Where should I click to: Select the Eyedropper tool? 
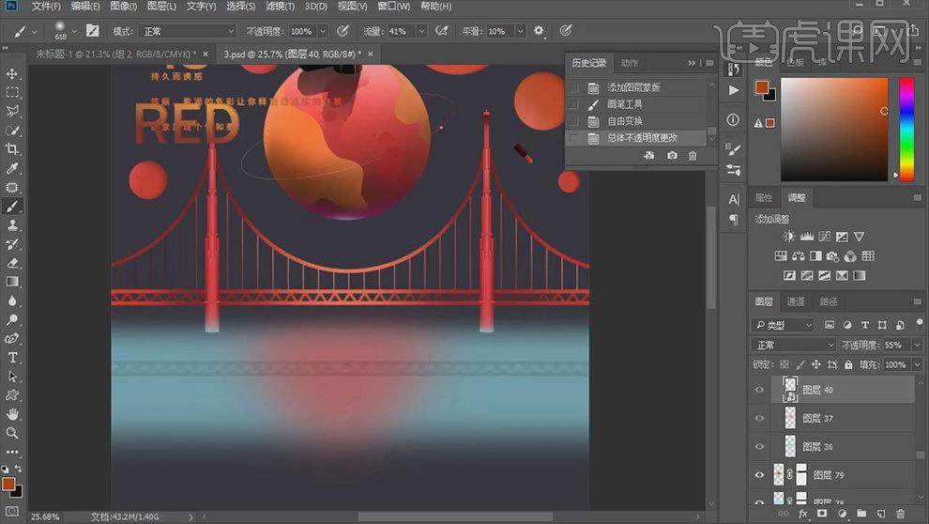(12, 168)
